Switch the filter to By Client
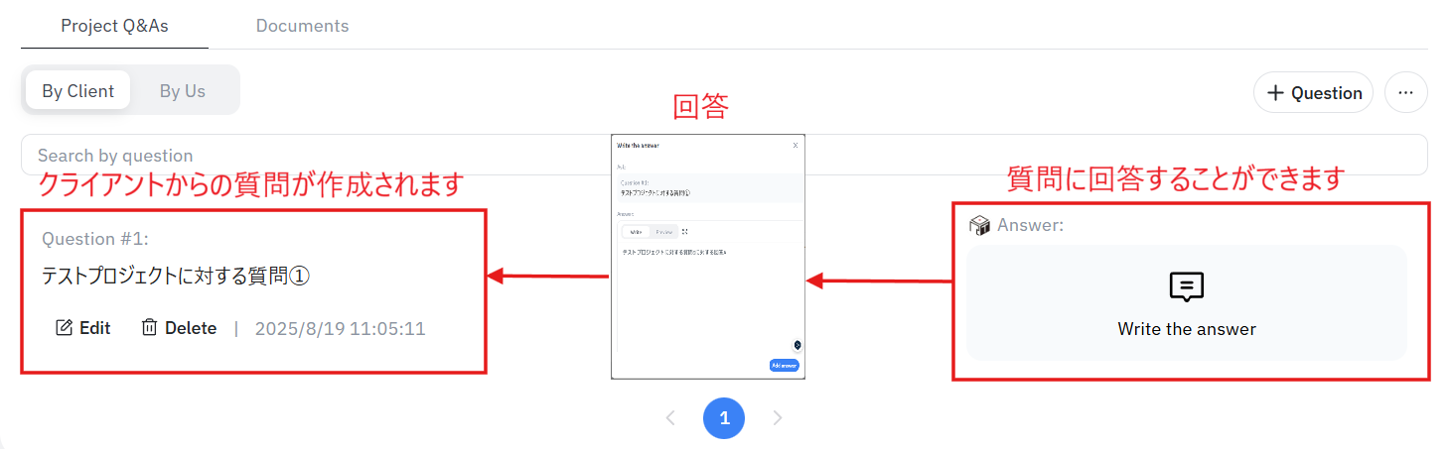This screenshot has width=1451, height=449. (x=78, y=91)
